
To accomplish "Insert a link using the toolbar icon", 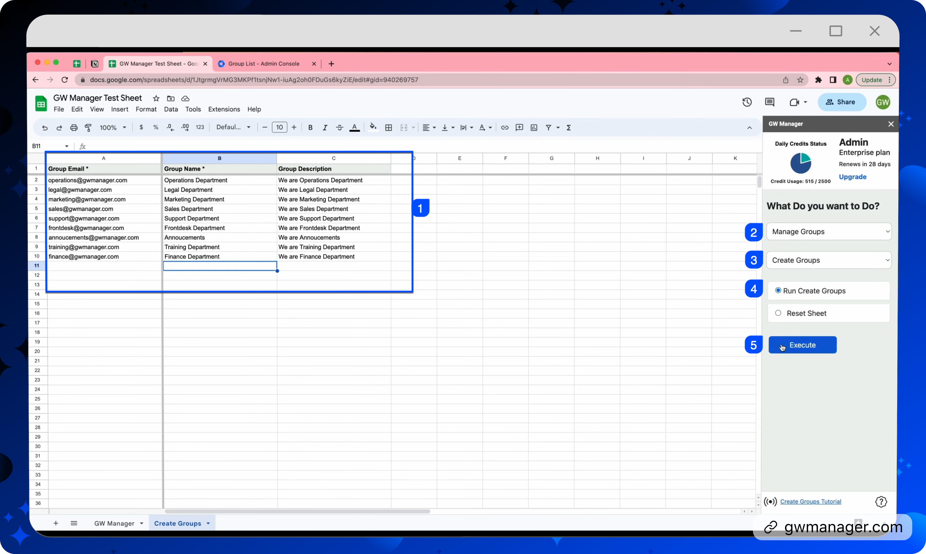I will (505, 127).
